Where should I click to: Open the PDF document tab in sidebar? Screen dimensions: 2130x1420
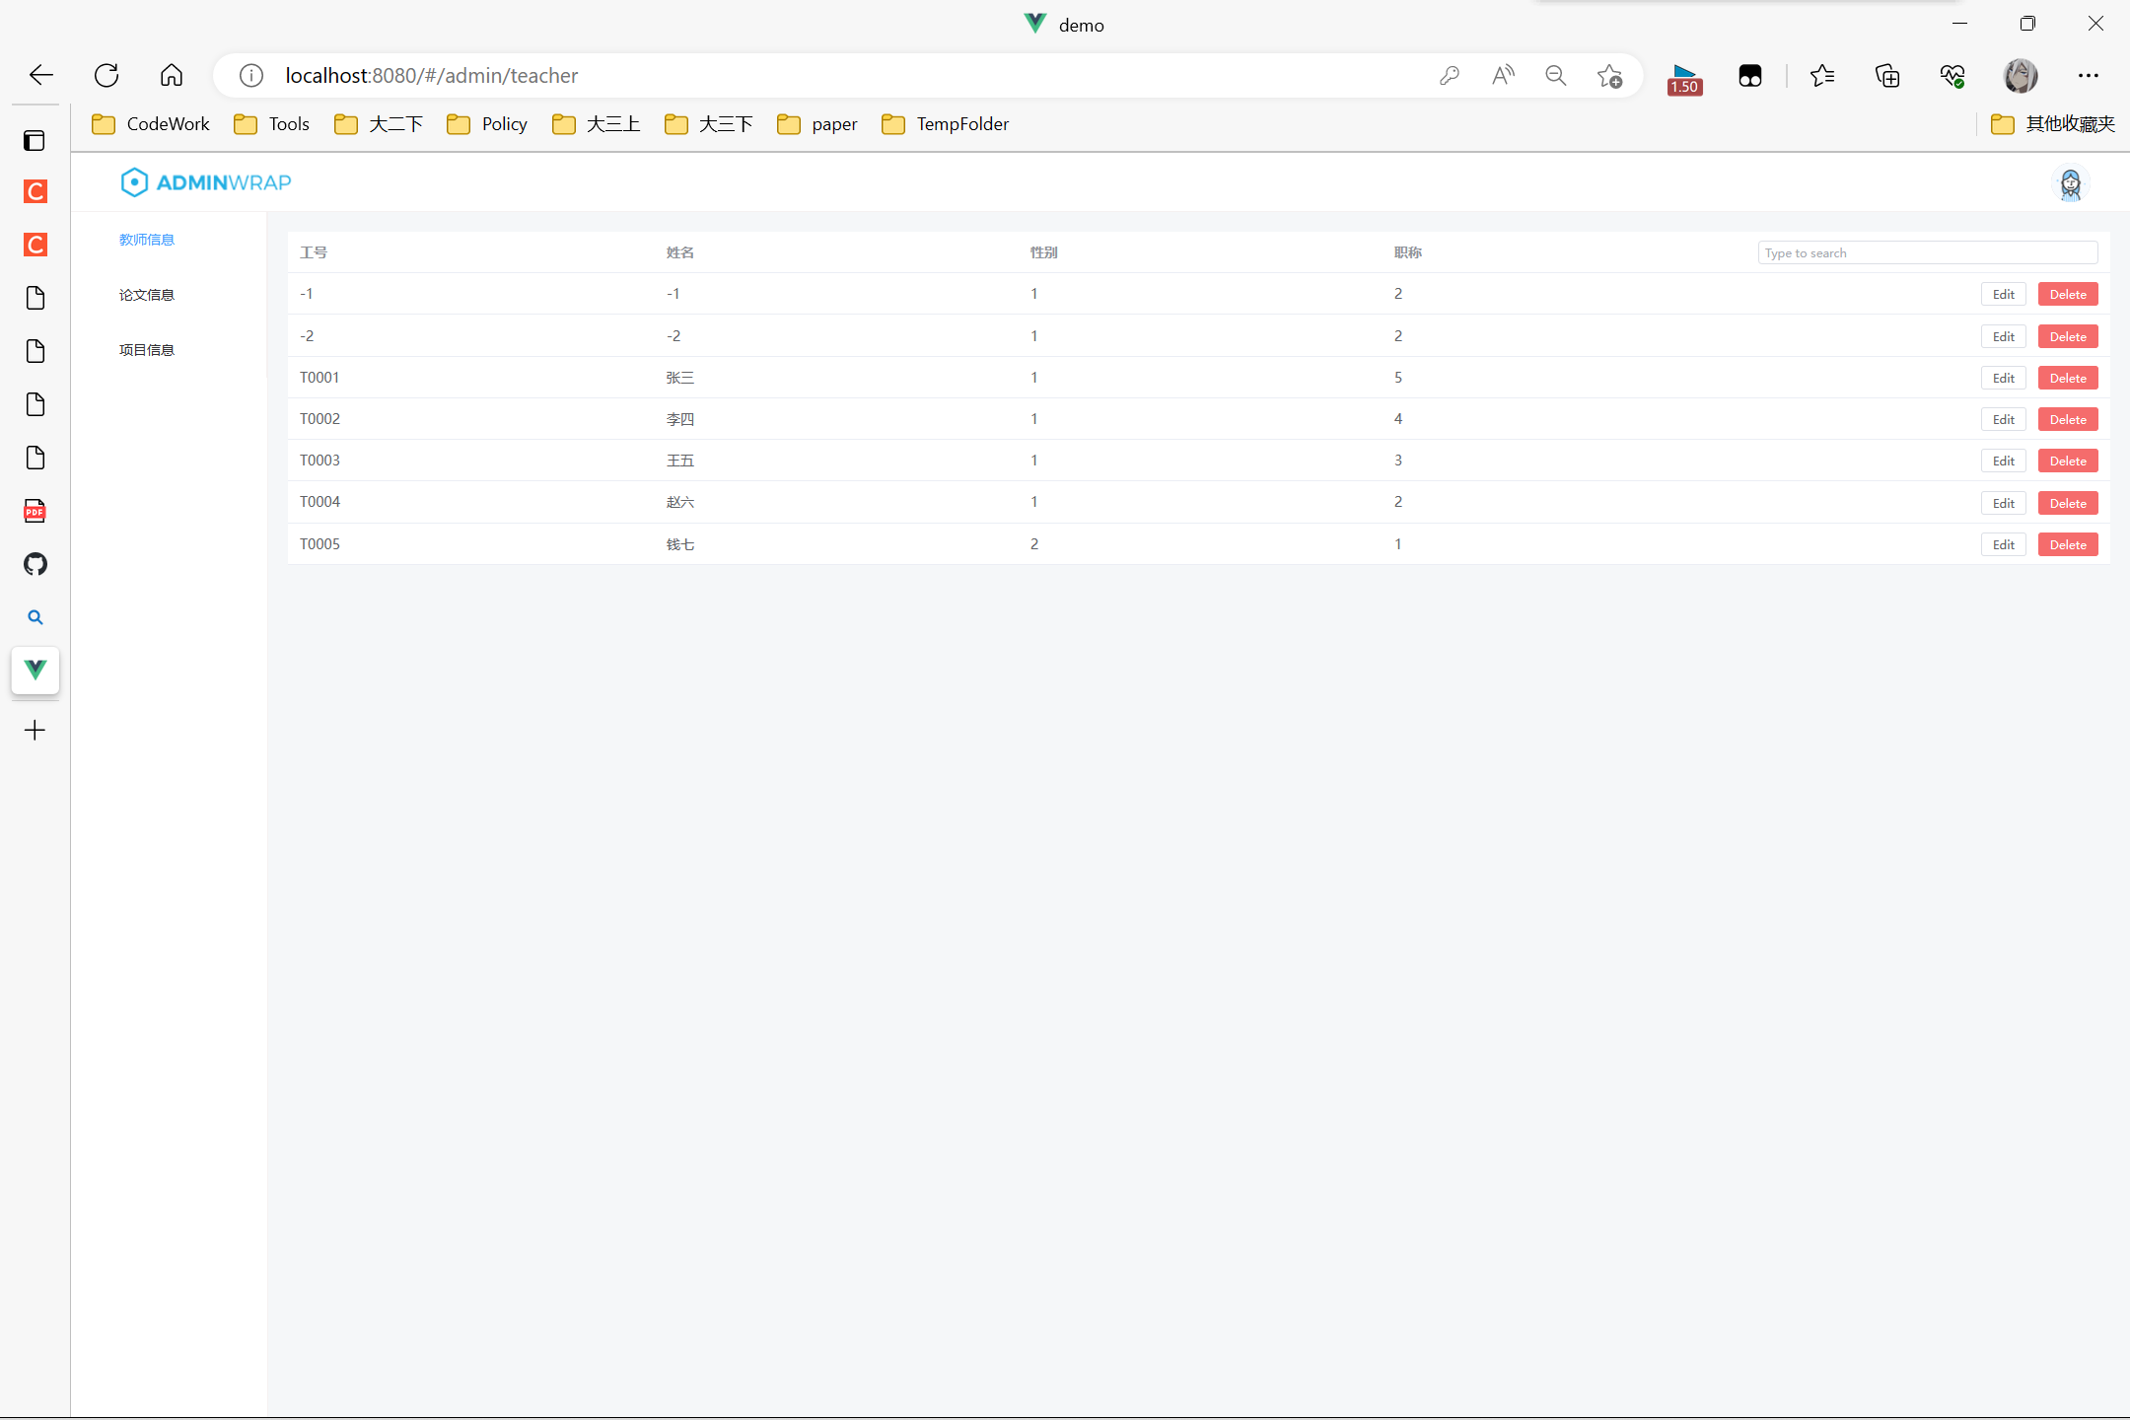pyautogui.click(x=35, y=511)
